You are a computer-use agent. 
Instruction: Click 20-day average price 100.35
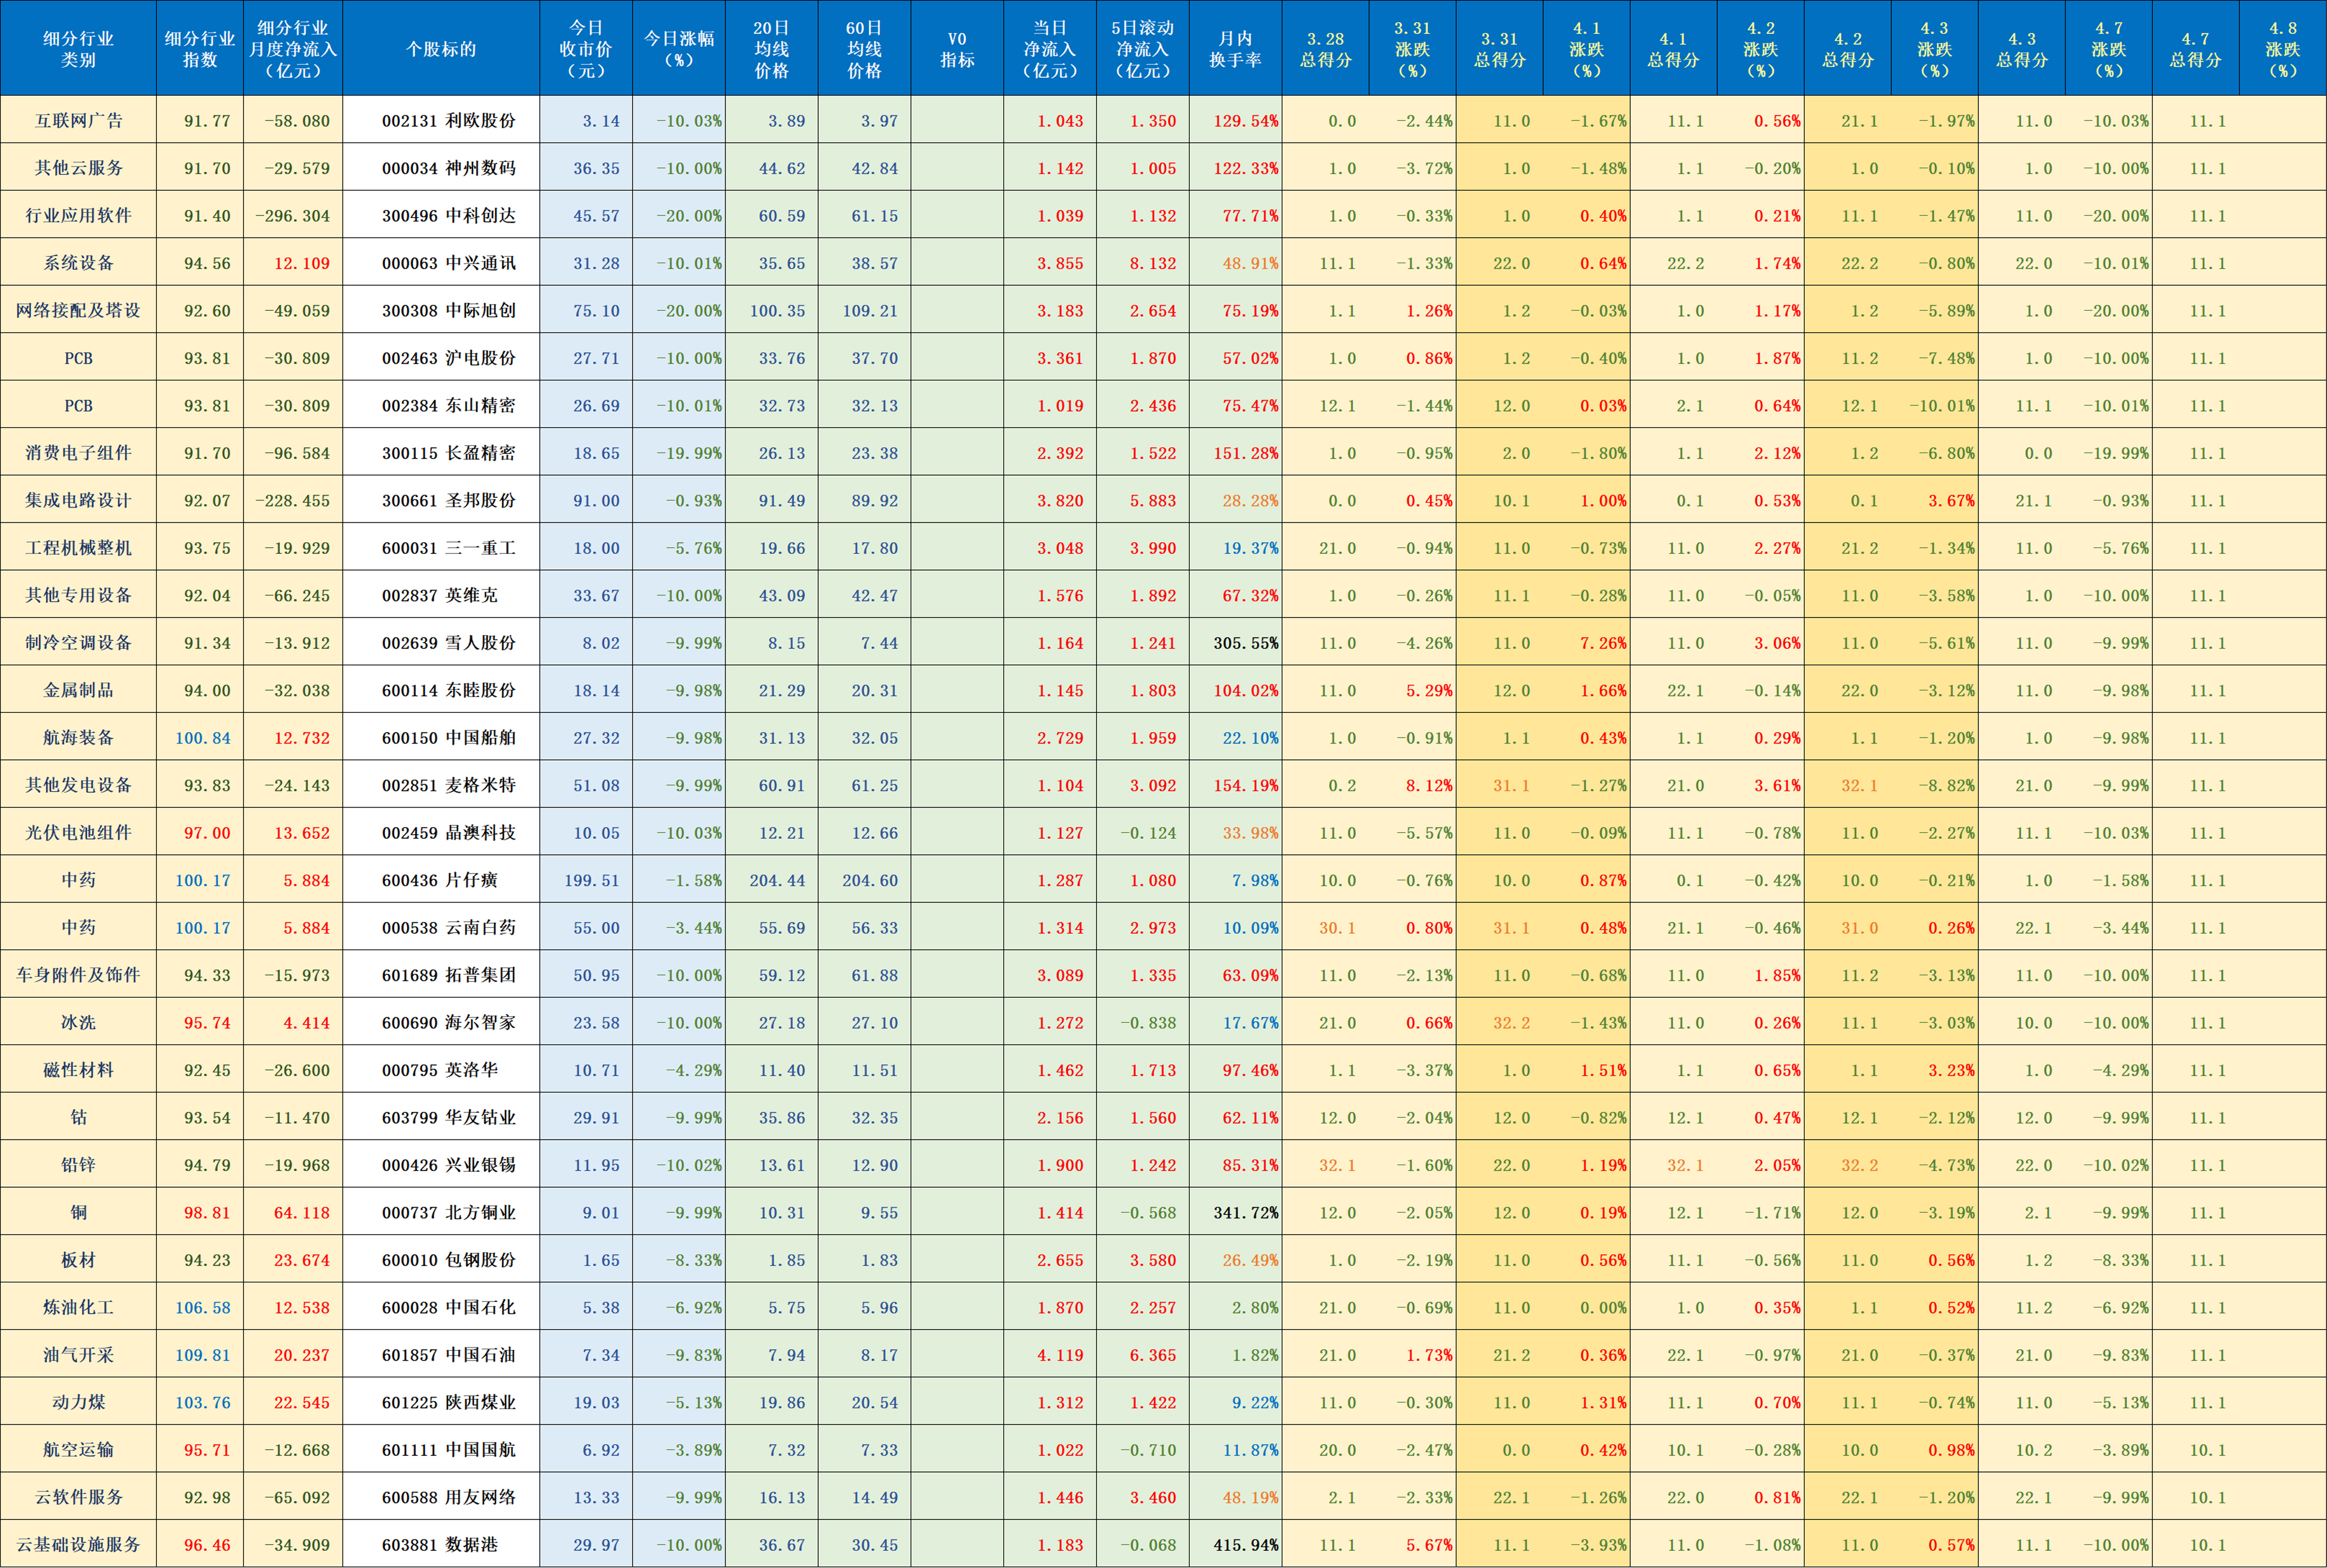click(x=778, y=311)
